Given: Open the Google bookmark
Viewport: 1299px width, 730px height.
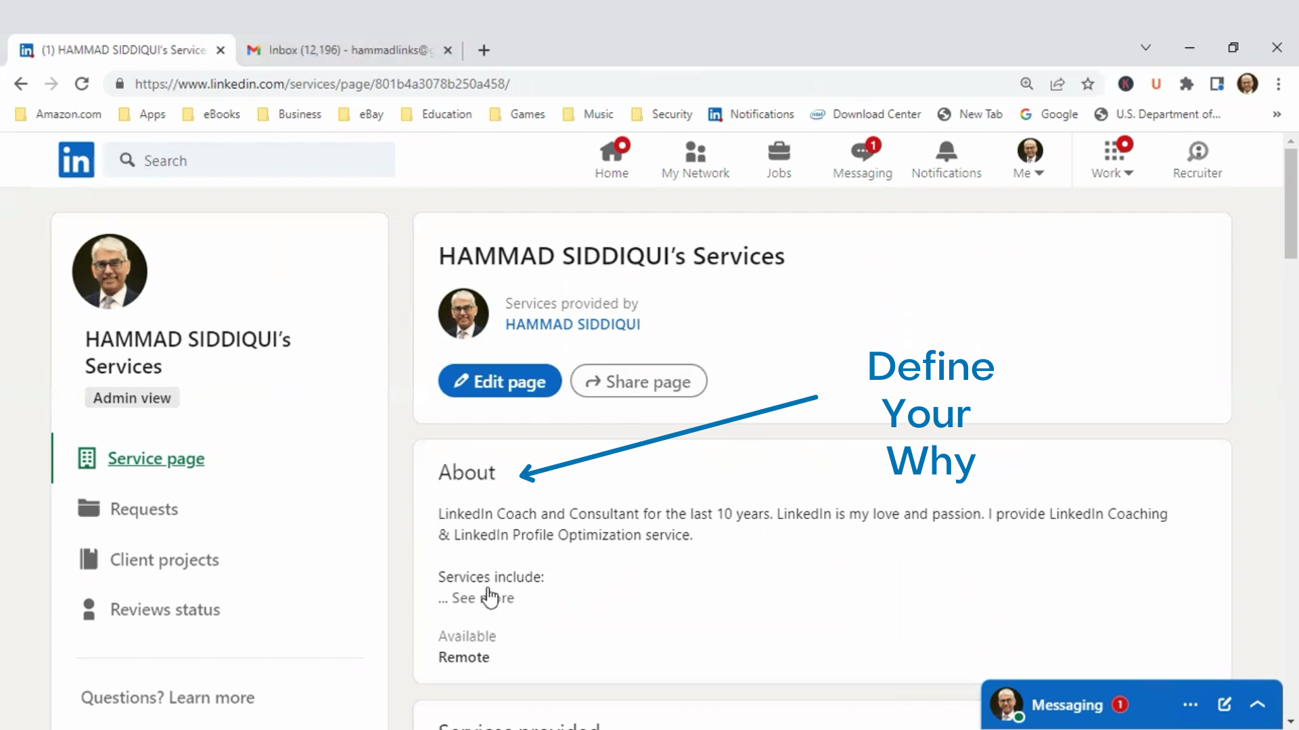Looking at the screenshot, I should pyautogui.click(x=1049, y=114).
